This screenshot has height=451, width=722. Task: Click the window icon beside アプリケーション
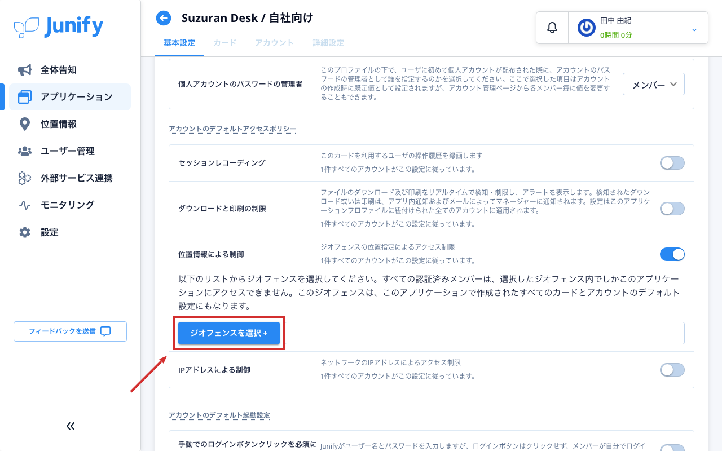tap(25, 97)
